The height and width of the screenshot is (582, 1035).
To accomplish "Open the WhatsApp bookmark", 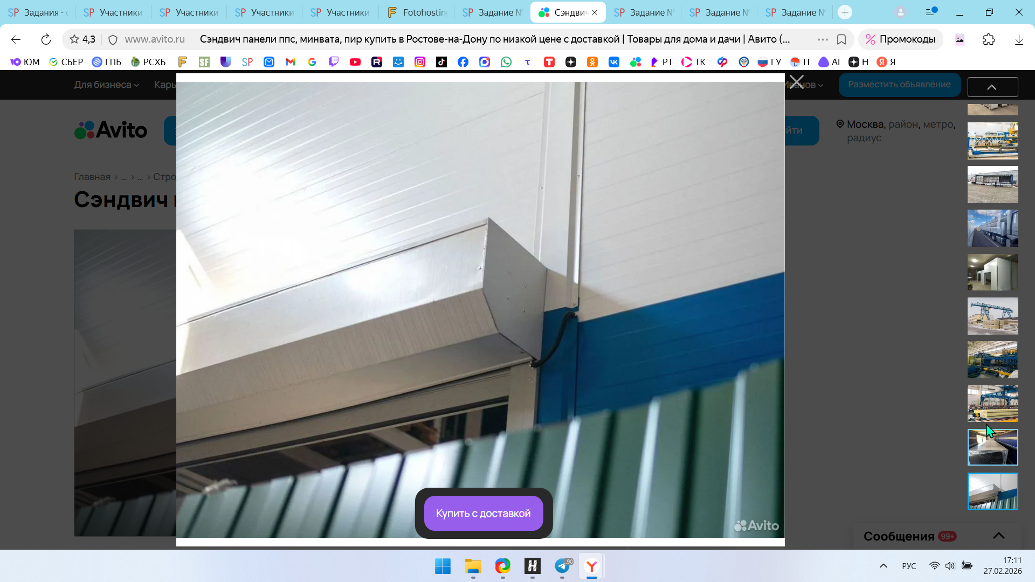I will [x=506, y=62].
